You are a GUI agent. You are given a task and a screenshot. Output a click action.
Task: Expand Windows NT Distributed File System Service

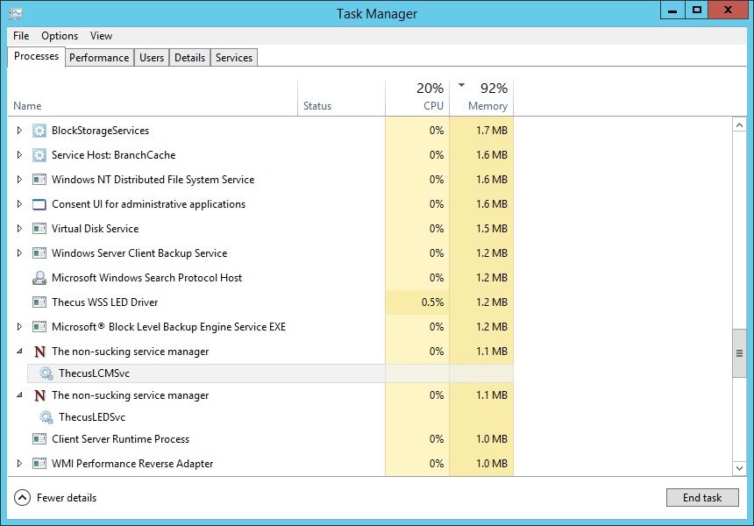click(x=19, y=180)
